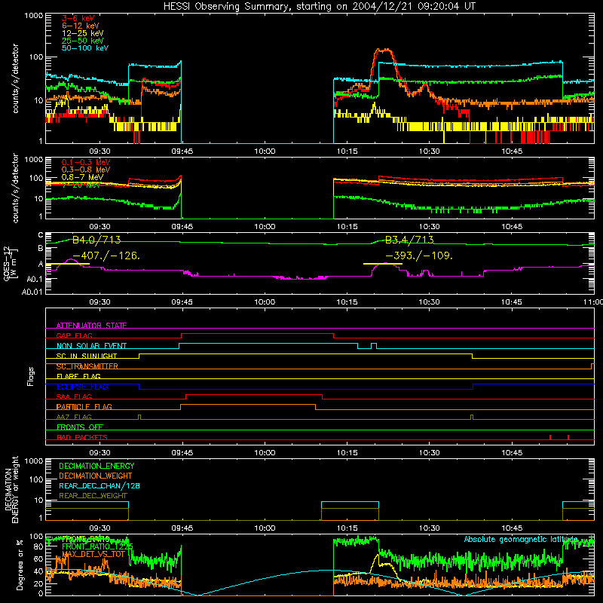The height and width of the screenshot is (603, 603).
Task: Click the HESSI Observing Summary title text
Action: click(320, 7)
